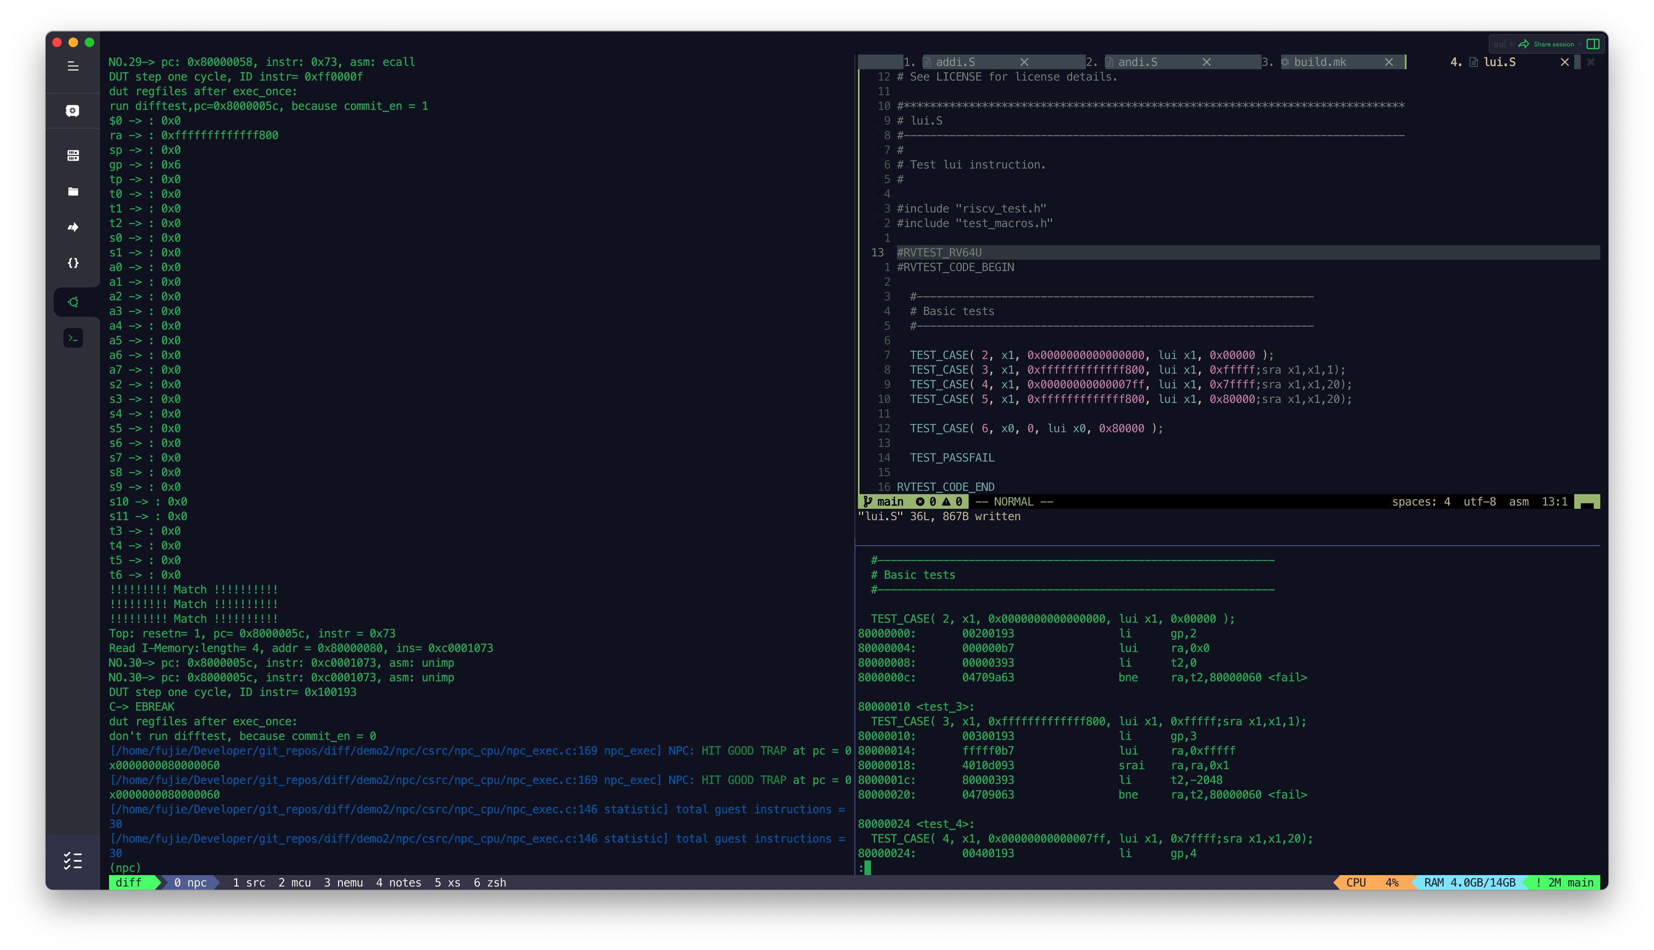
Task: Click the Share session label
Action: pyautogui.click(x=1553, y=44)
